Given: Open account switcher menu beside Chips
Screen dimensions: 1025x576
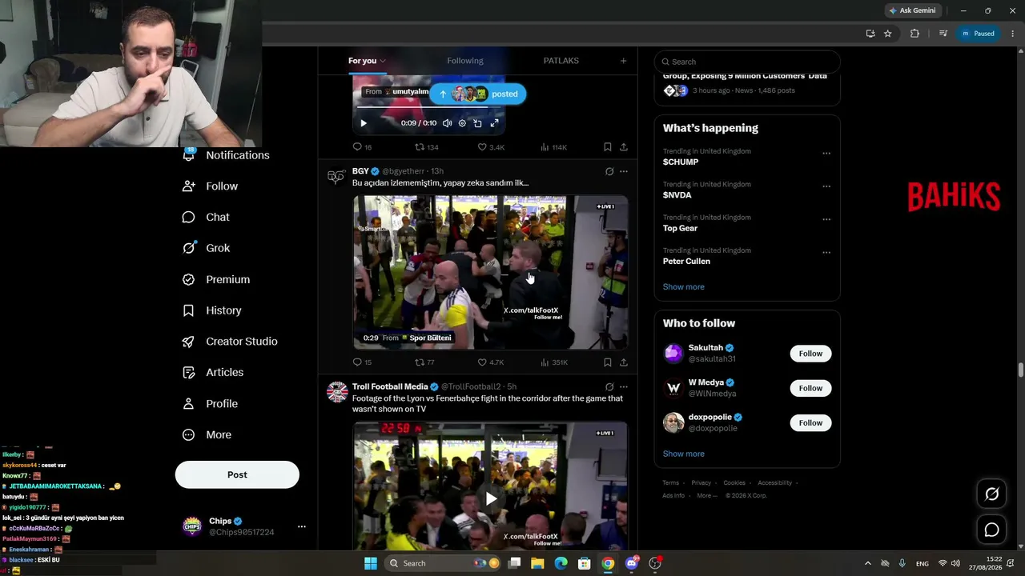Looking at the screenshot, I should click(302, 526).
